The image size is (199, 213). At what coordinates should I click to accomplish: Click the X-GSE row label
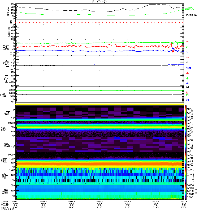(x=5, y=202)
